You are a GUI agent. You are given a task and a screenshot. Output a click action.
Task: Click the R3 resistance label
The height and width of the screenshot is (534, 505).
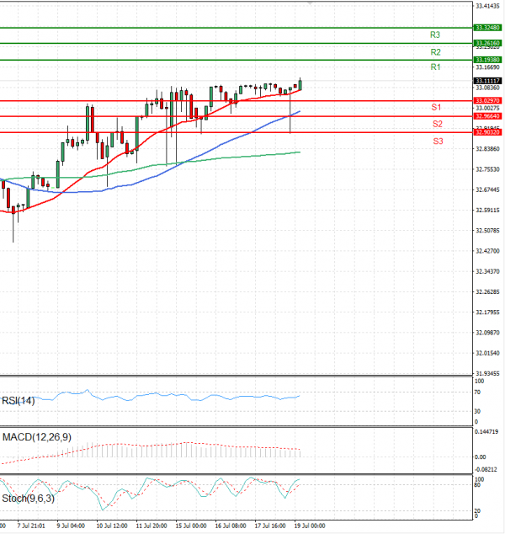click(x=435, y=35)
